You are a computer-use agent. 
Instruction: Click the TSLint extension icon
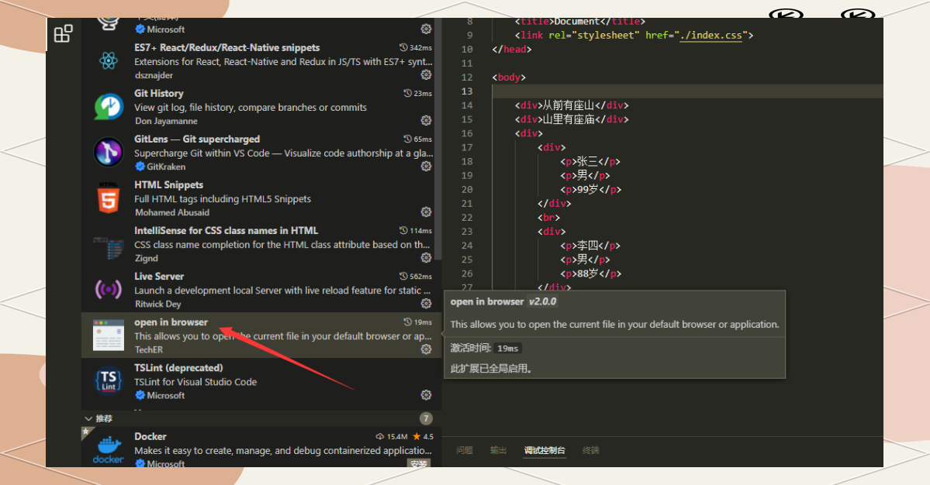coord(109,380)
